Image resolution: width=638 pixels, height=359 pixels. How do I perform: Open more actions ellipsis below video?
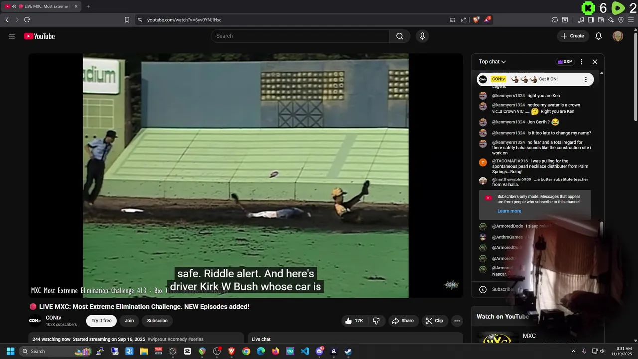click(x=457, y=321)
